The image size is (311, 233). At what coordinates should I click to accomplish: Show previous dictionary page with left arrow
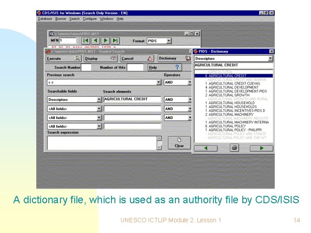tap(206, 148)
